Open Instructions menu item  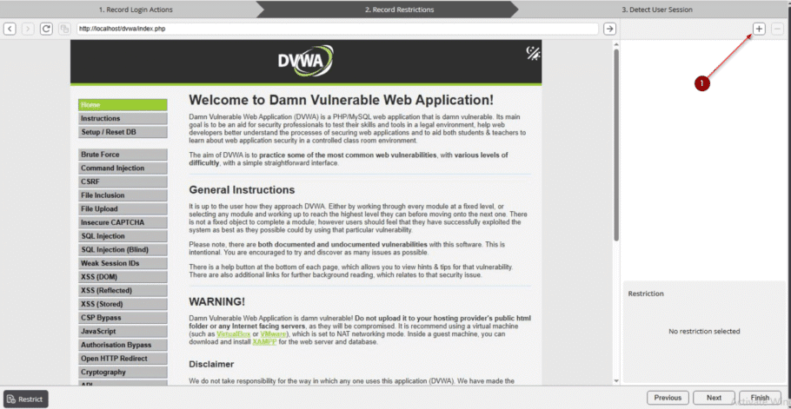pyautogui.click(x=123, y=118)
